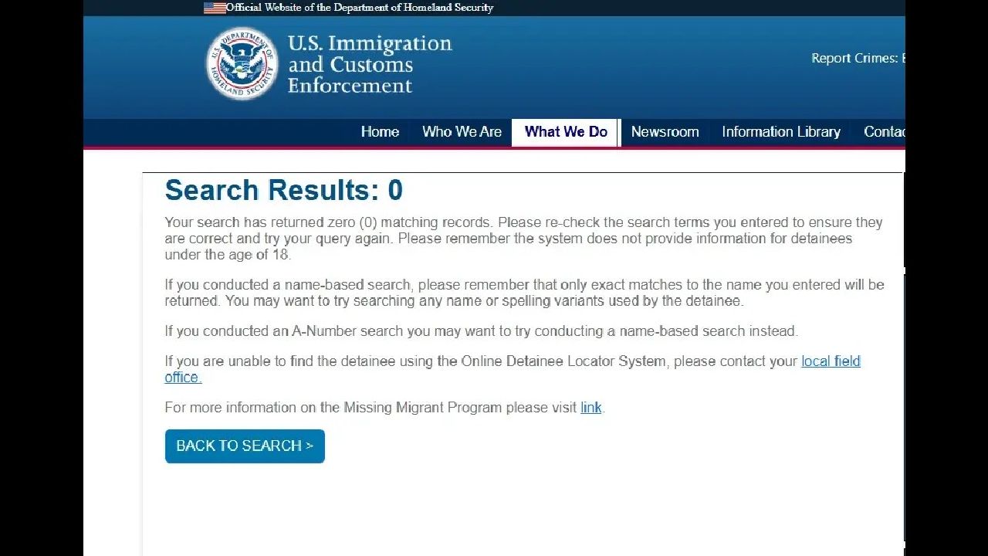The width and height of the screenshot is (988, 556).
Task: Open the Missing Migrant Program link
Action: (590, 408)
